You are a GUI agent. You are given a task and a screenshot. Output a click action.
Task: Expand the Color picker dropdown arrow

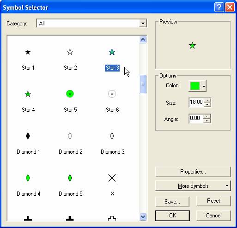(x=204, y=86)
